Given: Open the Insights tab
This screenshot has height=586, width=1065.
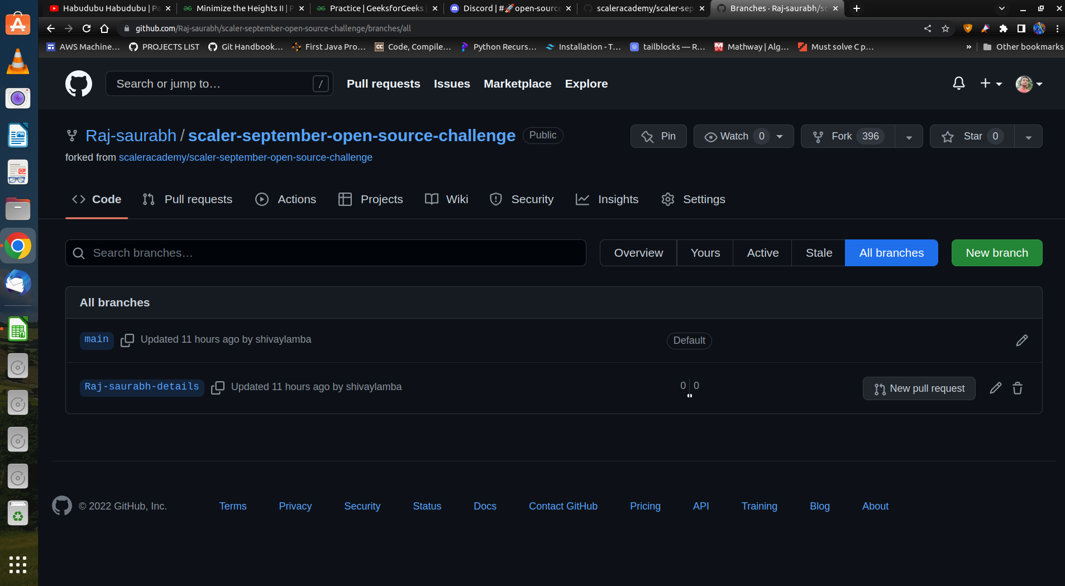Looking at the screenshot, I should coord(618,199).
